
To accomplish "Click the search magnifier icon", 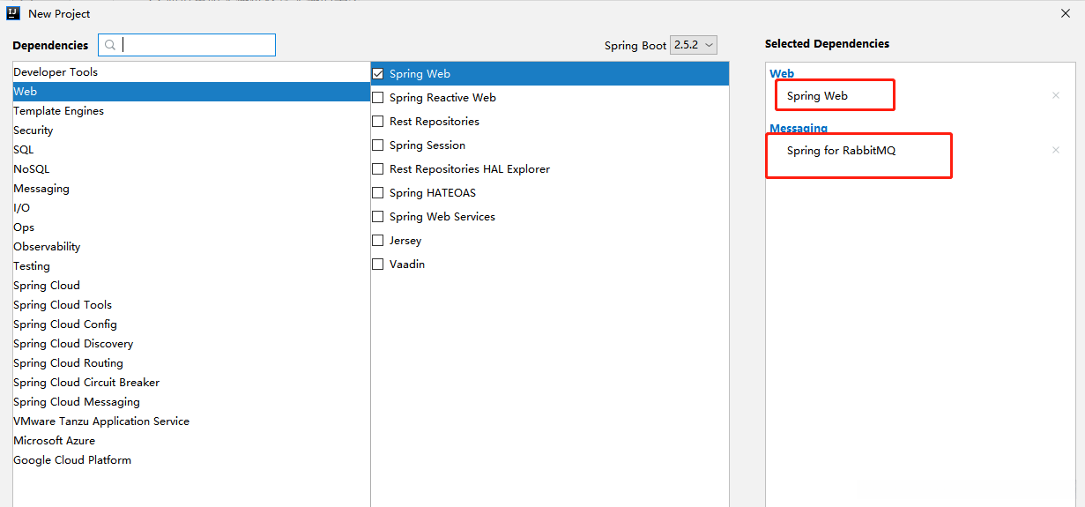I will click(x=110, y=45).
